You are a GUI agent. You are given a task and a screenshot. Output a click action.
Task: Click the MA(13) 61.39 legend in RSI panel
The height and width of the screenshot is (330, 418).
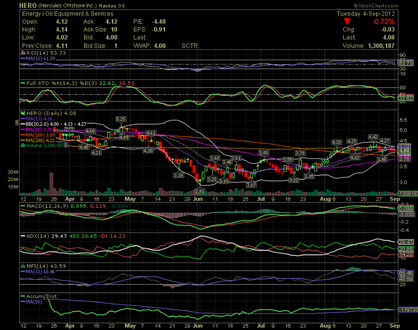click(40, 58)
